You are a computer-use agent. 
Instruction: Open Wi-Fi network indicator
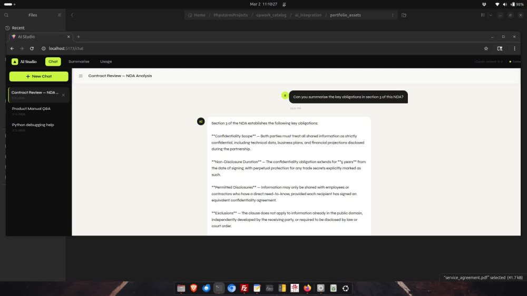pos(497,4)
